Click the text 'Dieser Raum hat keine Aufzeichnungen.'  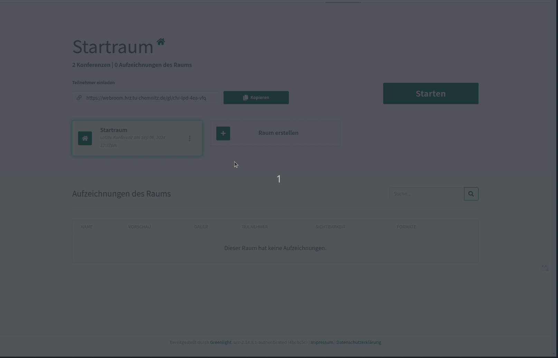(x=275, y=248)
